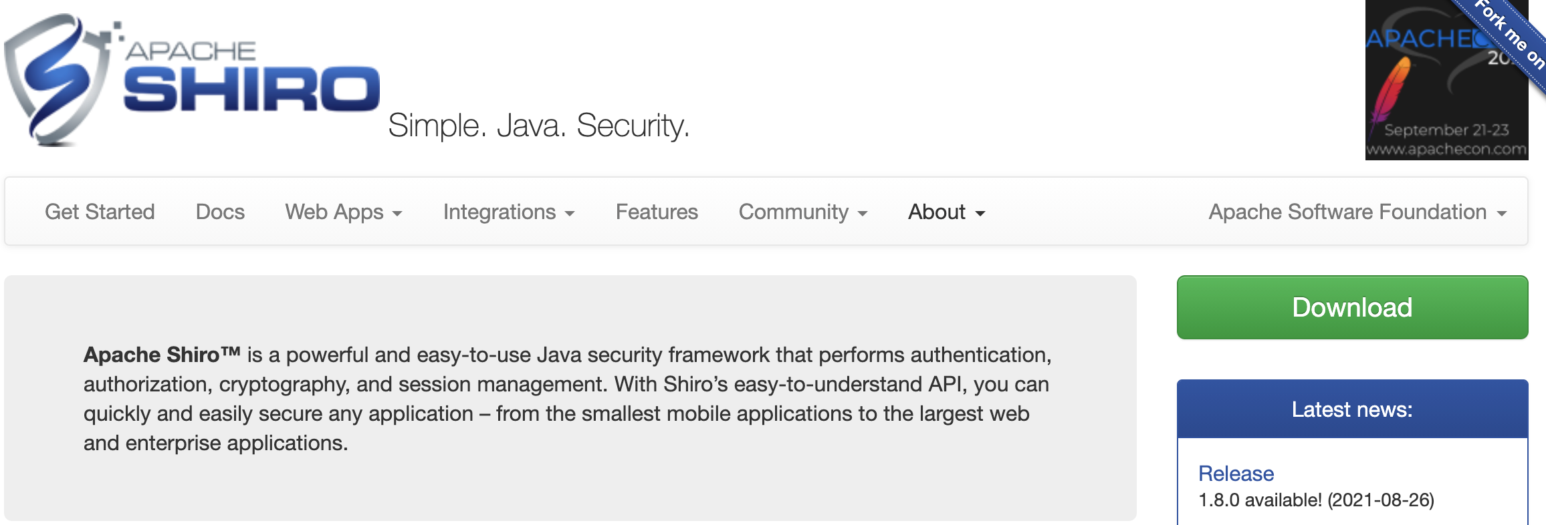Click the SHIRO wordmark in the header
This screenshot has height=525, width=1546.
pos(251,89)
